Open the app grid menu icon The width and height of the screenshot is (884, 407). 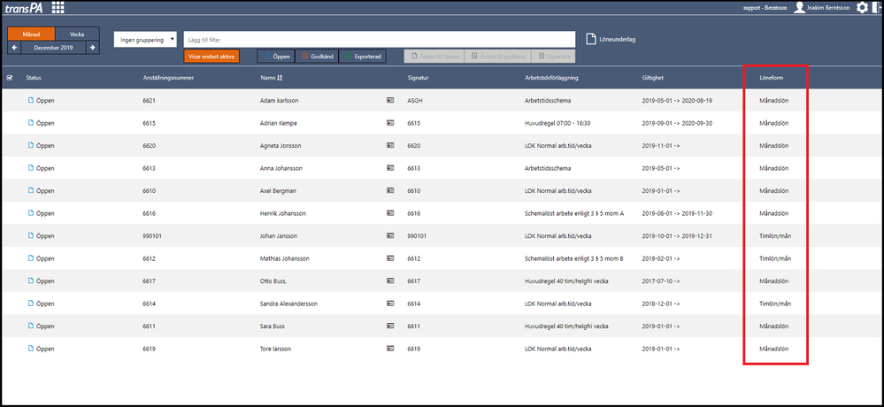[58, 7]
